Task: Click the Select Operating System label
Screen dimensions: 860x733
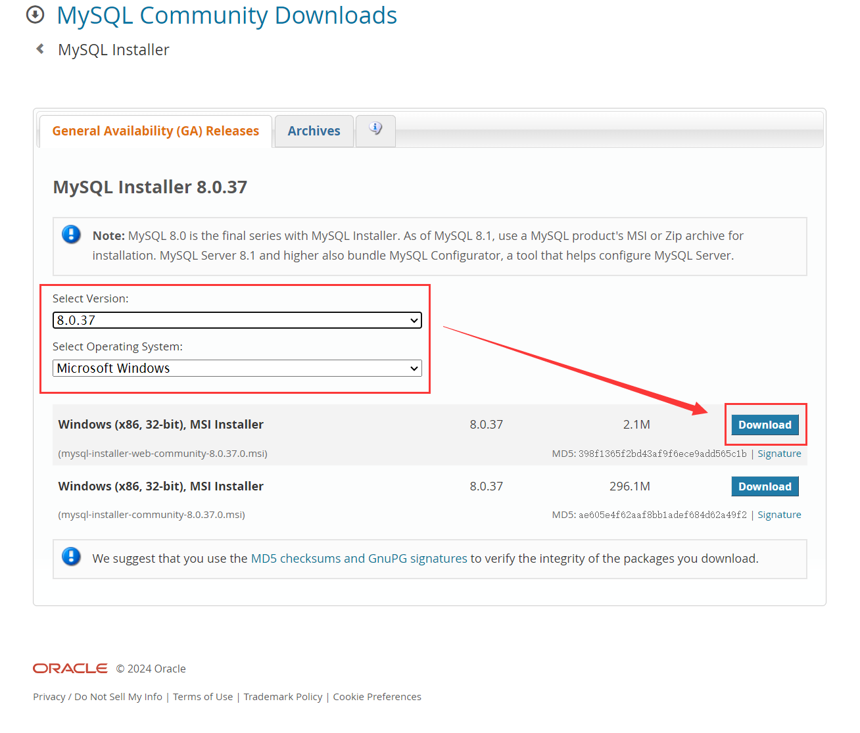Action: coord(118,346)
